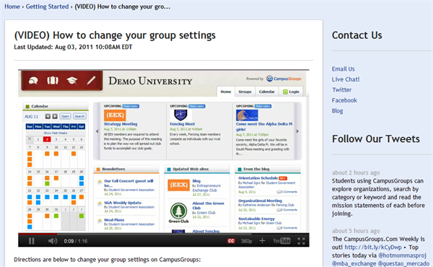Select the Groups tab in Demo University
This screenshot has width=433, height=267.
245,92
